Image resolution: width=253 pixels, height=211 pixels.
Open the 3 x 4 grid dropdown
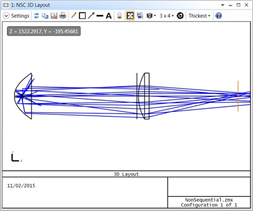[167, 16]
